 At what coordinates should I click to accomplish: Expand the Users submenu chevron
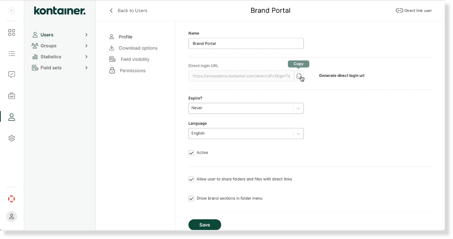[86, 35]
